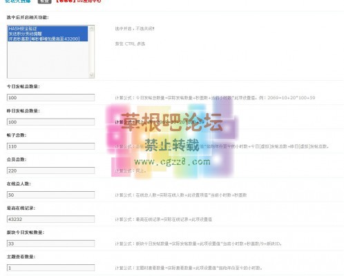Viewport: 344px width, 276px height.
Task: Click the 最高在线记录 formula description
Action: (x=164, y=219)
